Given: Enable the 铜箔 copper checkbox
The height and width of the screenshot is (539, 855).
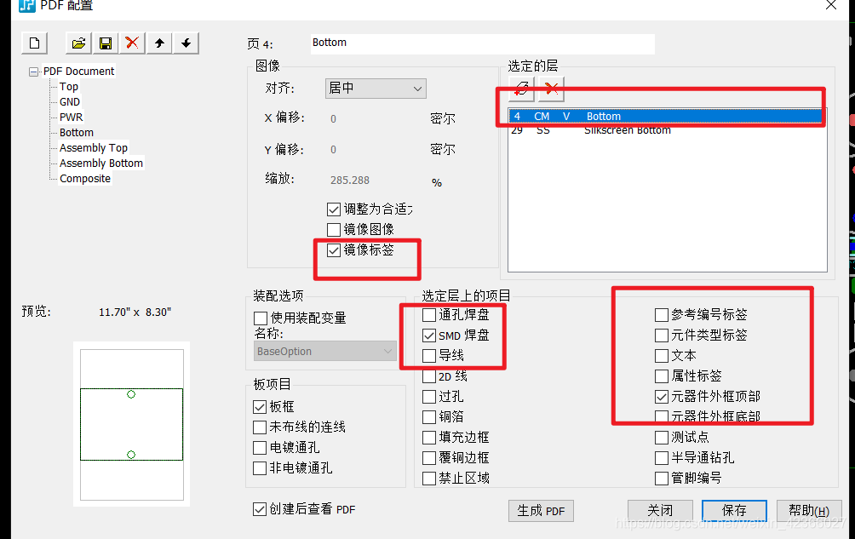Looking at the screenshot, I should click(430, 417).
